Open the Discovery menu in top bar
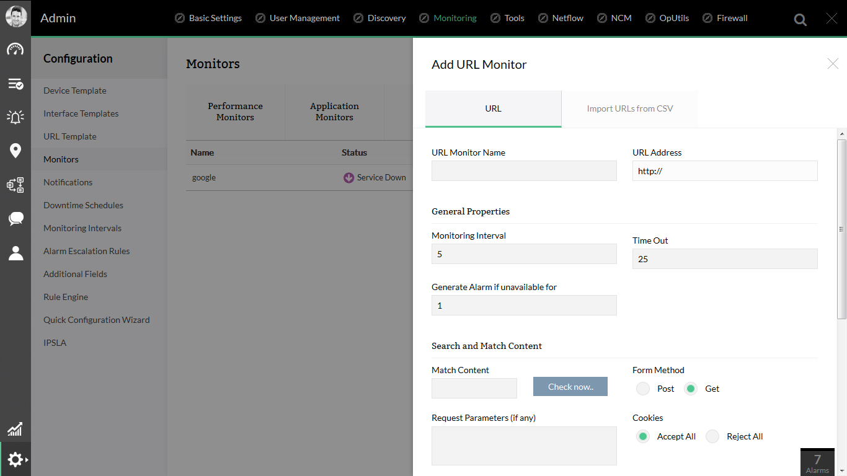Image resolution: width=847 pixels, height=476 pixels. 379,18
